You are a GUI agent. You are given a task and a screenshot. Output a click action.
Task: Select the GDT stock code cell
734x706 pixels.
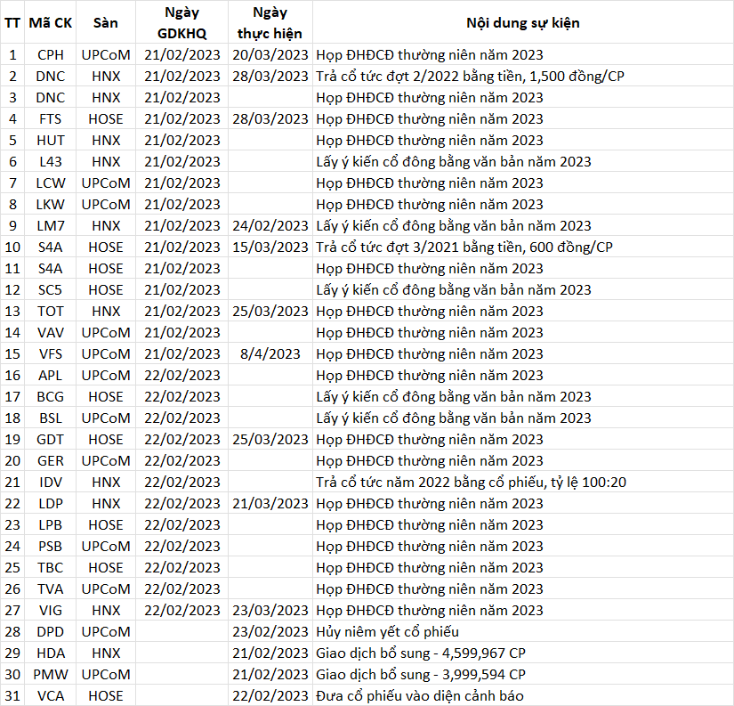pyautogui.click(x=50, y=440)
